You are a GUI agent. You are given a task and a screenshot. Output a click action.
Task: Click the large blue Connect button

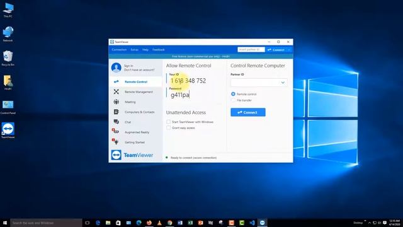247,112
